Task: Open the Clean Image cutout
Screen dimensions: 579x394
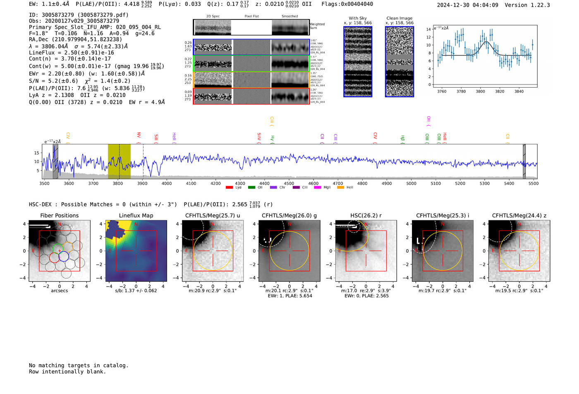Action: pos(400,62)
